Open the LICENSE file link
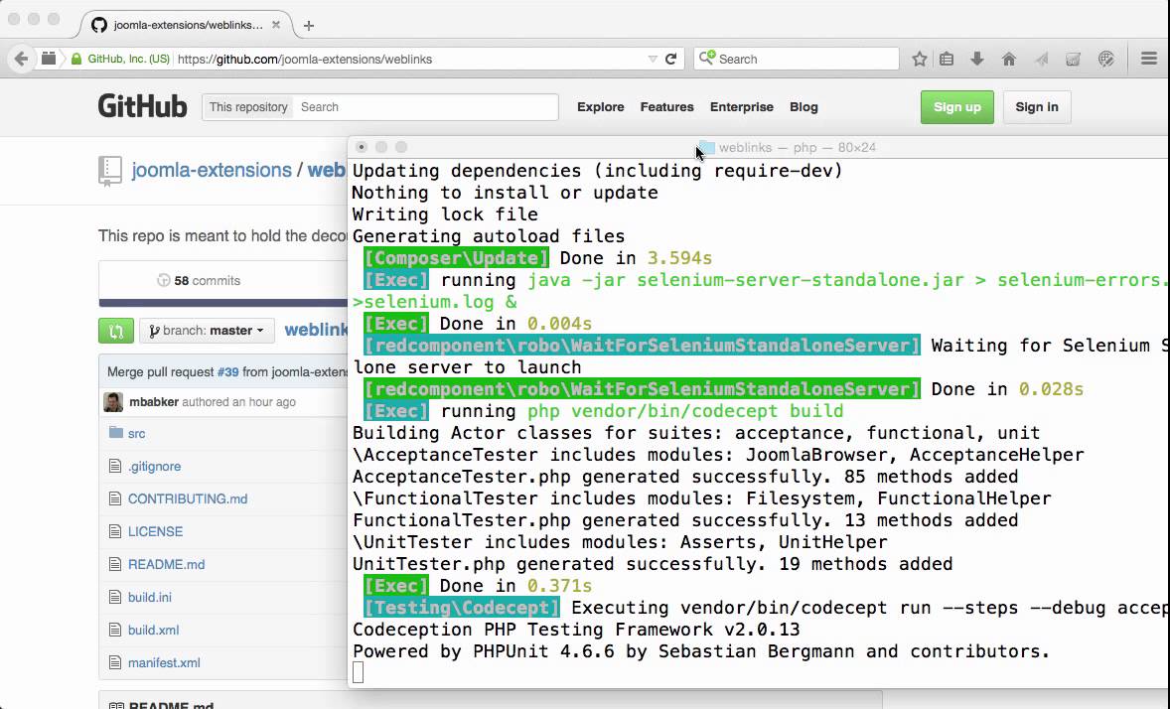Viewport: 1170px width, 709px height. (155, 531)
